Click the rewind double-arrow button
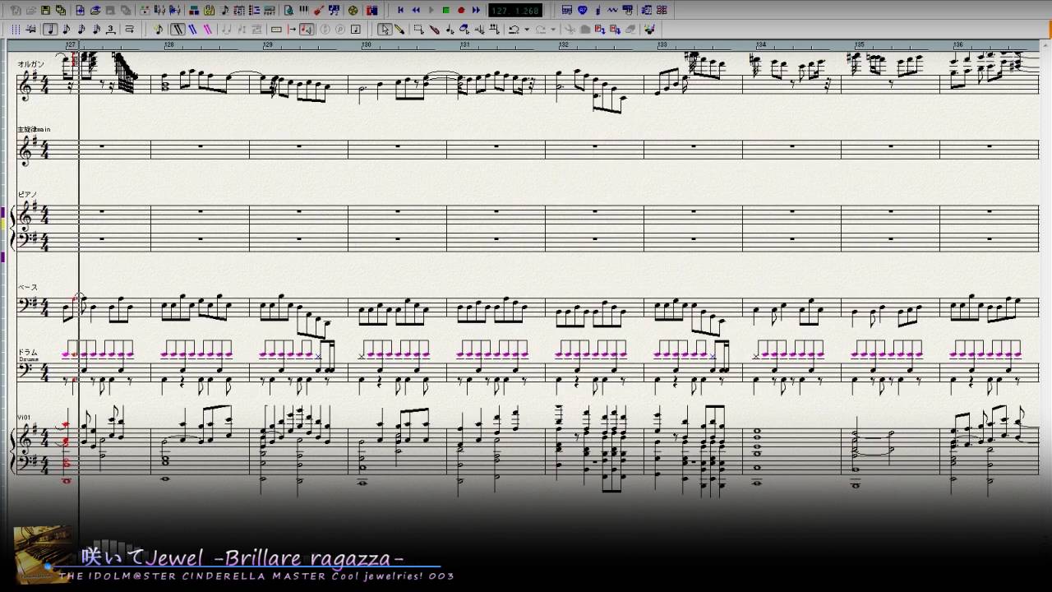Screen dimensions: 1052x592 416,11
